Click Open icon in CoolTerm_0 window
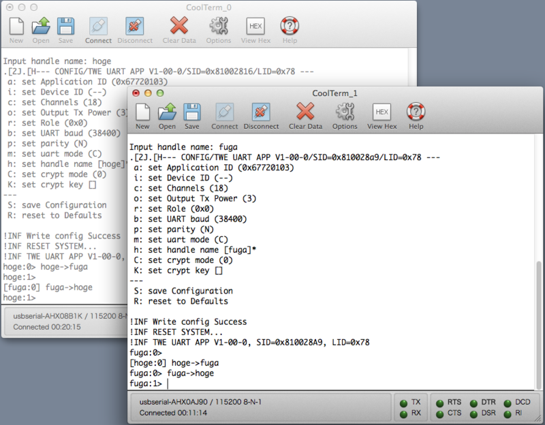545x425 pixels. click(41, 26)
